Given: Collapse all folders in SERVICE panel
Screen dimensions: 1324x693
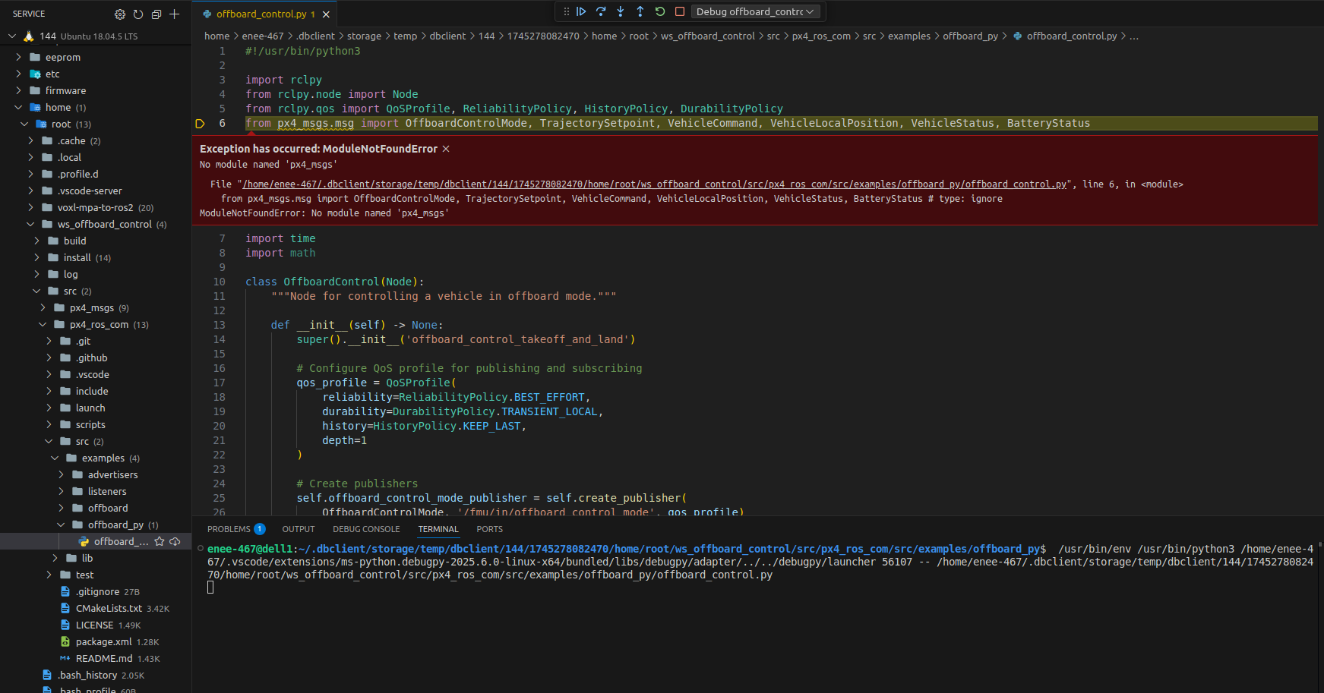Looking at the screenshot, I should click(x=156, y=14).
